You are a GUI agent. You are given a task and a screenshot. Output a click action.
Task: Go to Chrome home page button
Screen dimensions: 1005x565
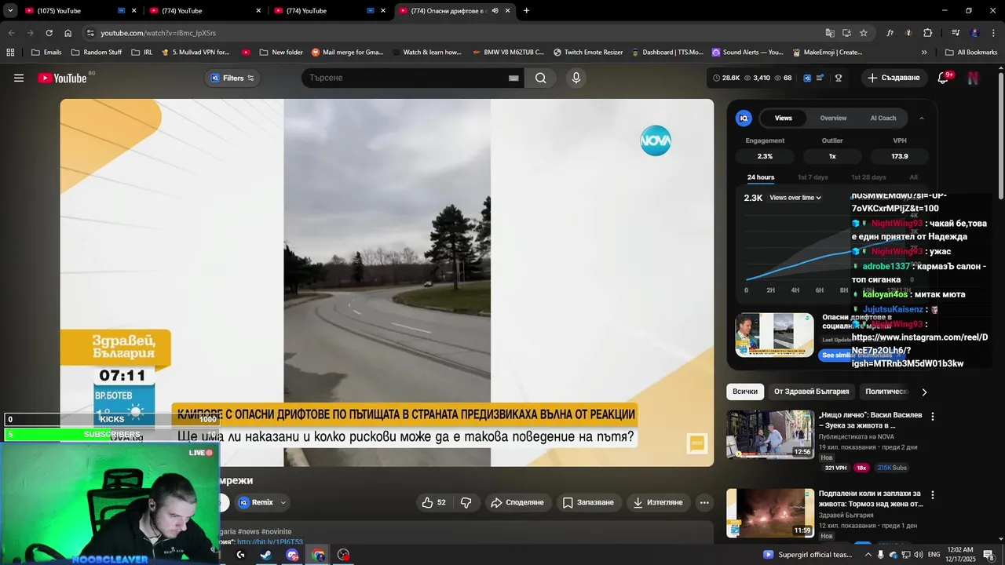point(68,33)
